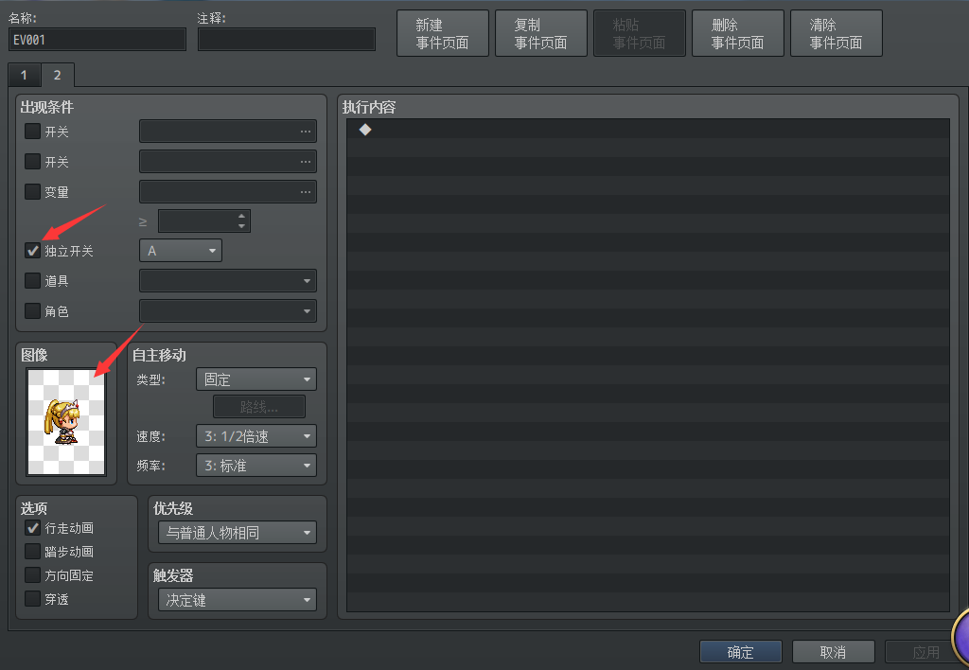
Task: Click 复制事件页面 button
Action: coord(540,33)
